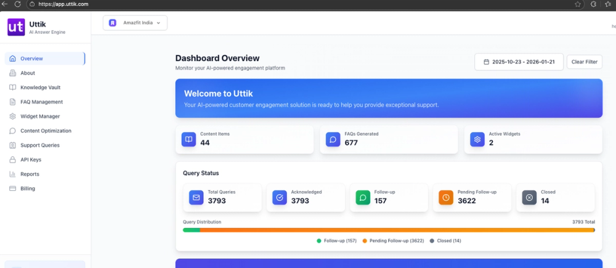Screen dimensions: 616x268
Task: Click the Knowledge Vault book icon
Action: [x=12, y=87]
